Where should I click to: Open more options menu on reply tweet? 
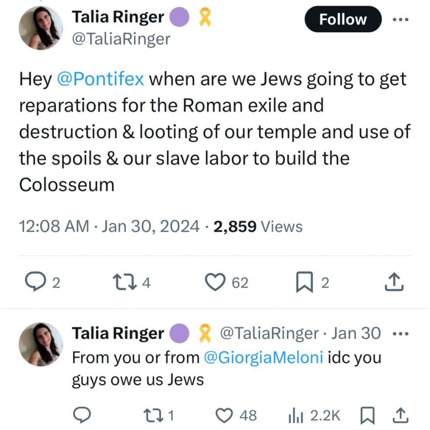coord(401,334)
